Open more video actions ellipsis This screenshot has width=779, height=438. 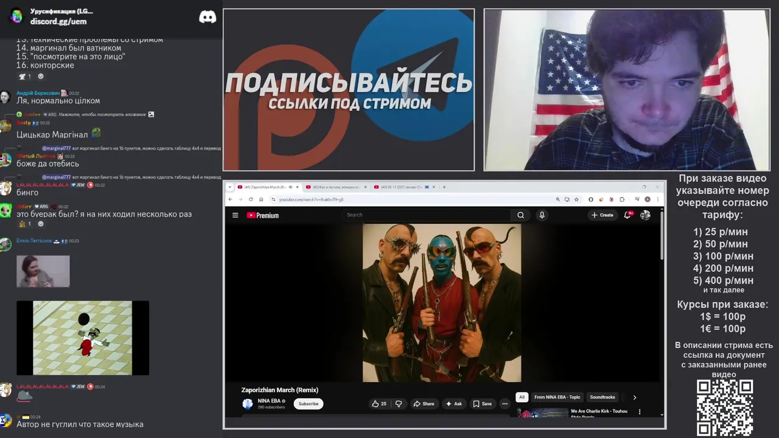[505, 403]
